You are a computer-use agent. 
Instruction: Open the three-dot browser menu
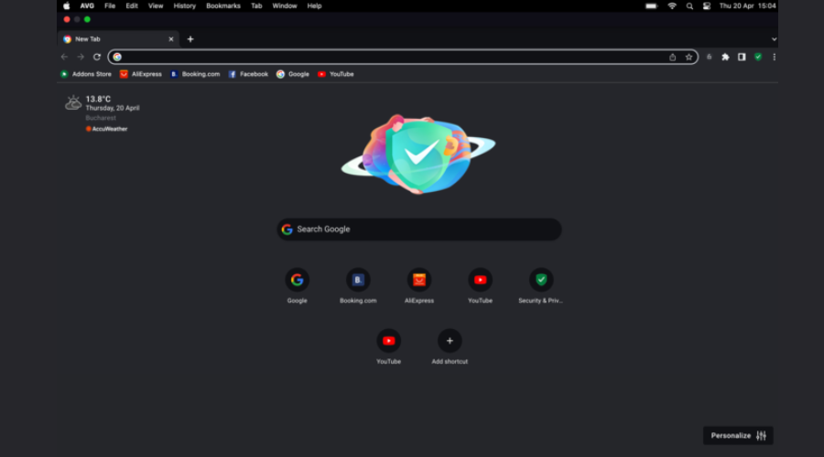point(774,57)
